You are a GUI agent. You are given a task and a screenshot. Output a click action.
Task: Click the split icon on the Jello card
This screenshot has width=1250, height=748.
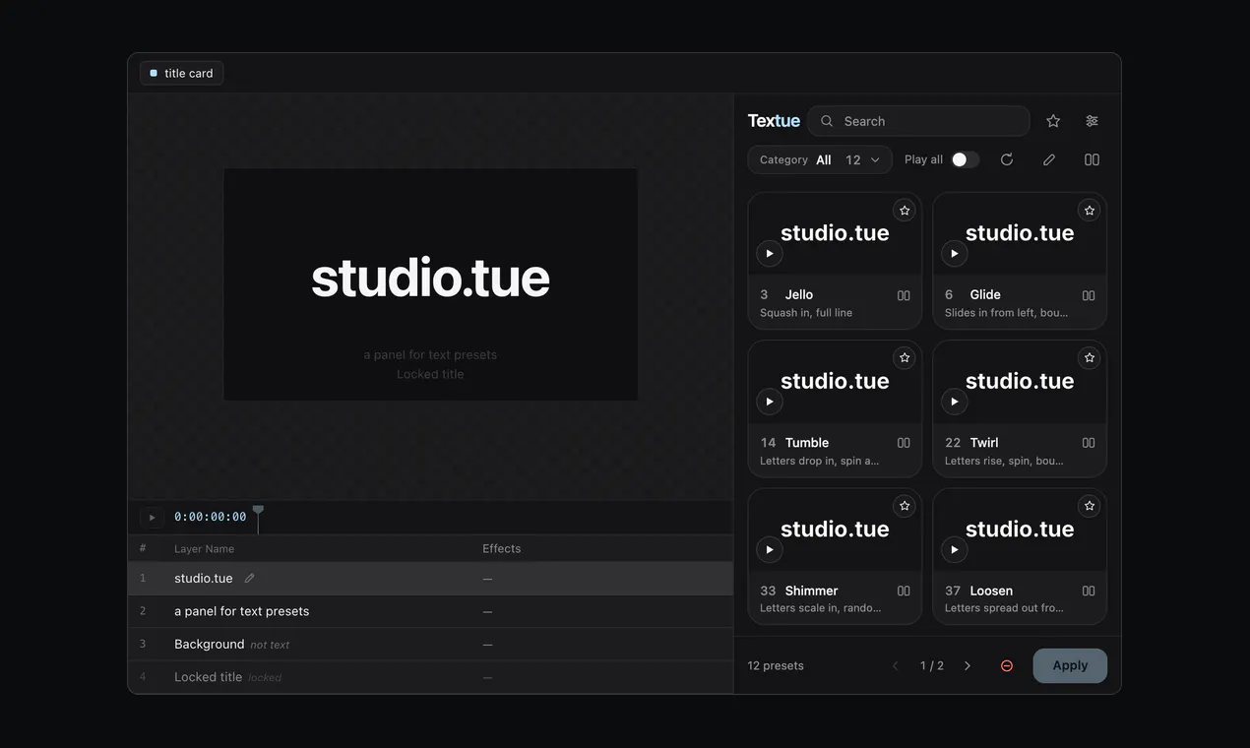904,295
